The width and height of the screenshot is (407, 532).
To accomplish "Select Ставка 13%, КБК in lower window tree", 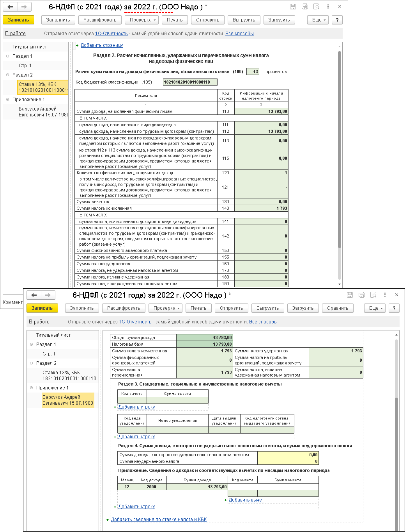I will (x=69, y=375).
